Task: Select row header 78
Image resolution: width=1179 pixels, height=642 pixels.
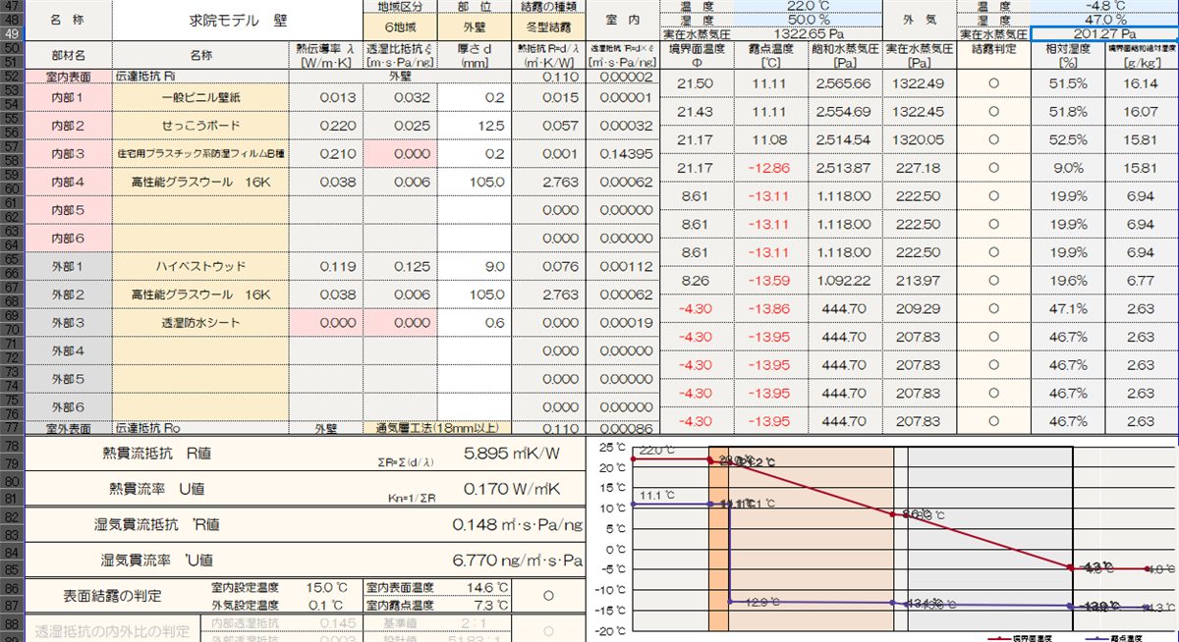Action: point(11,446)
